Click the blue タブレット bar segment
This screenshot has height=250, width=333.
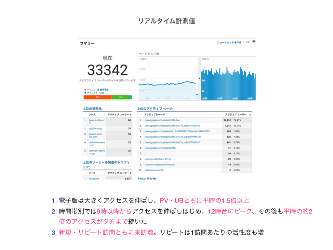pyautogui.click(x=131, y=97)
